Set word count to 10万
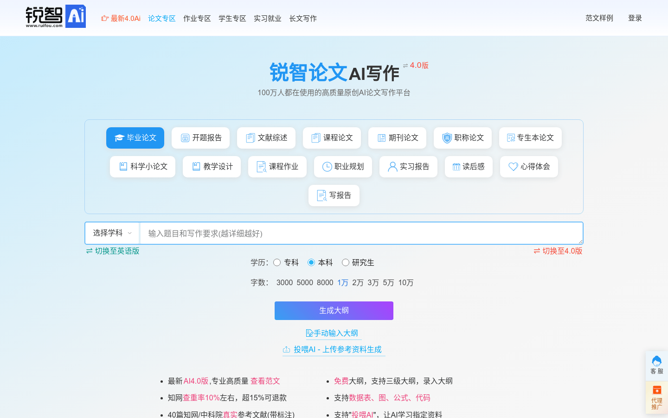This screenshot has height=418, width=668. click(406, 282)
